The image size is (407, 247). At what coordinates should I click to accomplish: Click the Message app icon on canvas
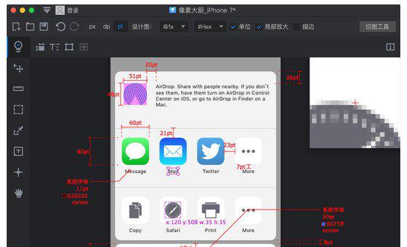point(135,151)
